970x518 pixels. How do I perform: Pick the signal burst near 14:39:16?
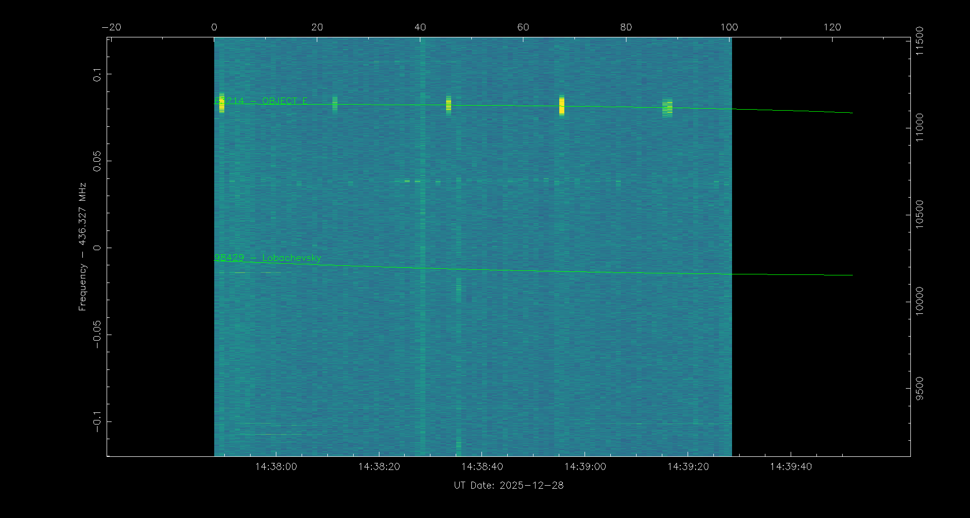pyautogui.click(x=667, y=108)
